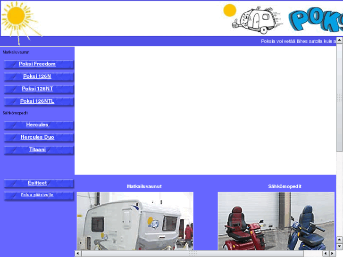
Task: Click the Sähkömopedit heading above scooter photo
Action: point(285,187)
